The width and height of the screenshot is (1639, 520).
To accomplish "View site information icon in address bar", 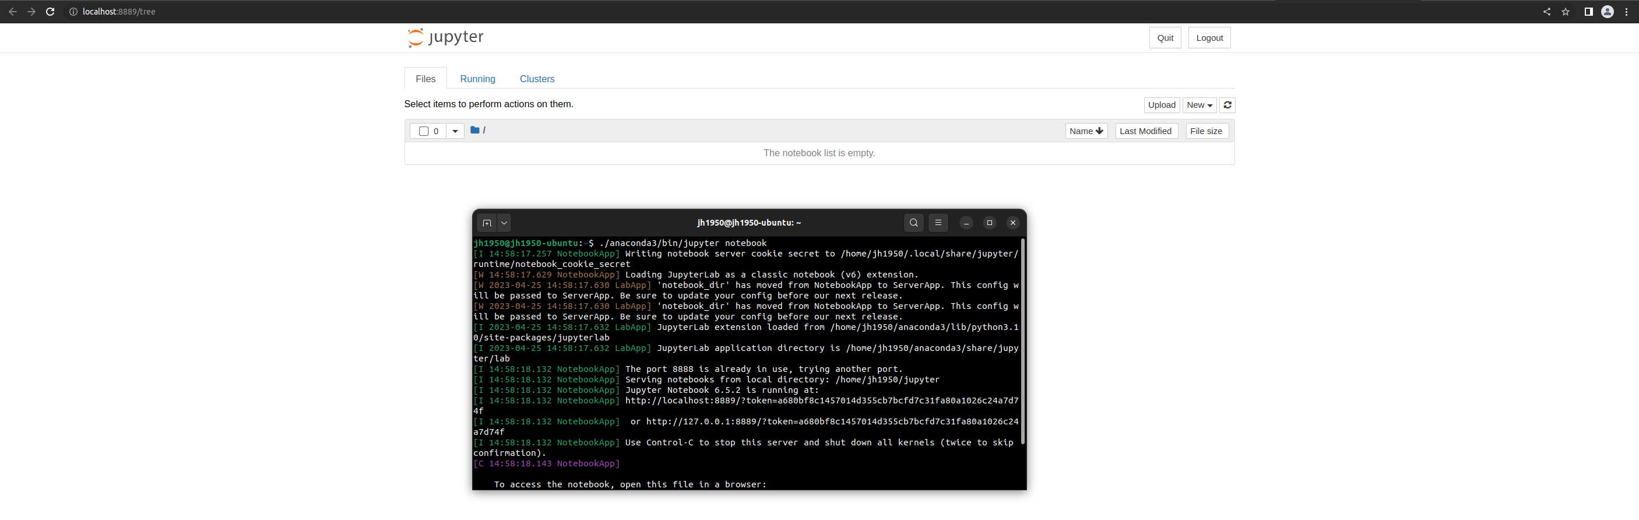I will click(73, 12).
